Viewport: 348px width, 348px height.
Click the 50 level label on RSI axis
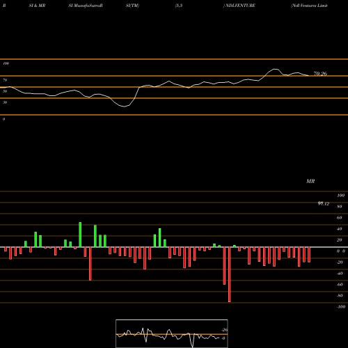5,91
